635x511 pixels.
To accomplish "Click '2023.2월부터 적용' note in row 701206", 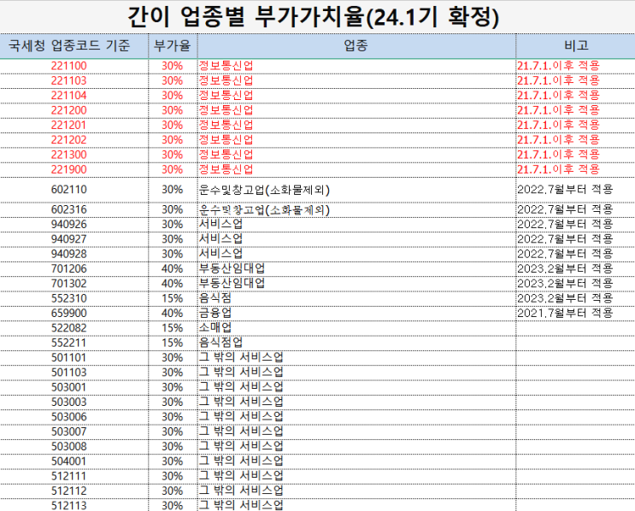I will click(565, 268).
